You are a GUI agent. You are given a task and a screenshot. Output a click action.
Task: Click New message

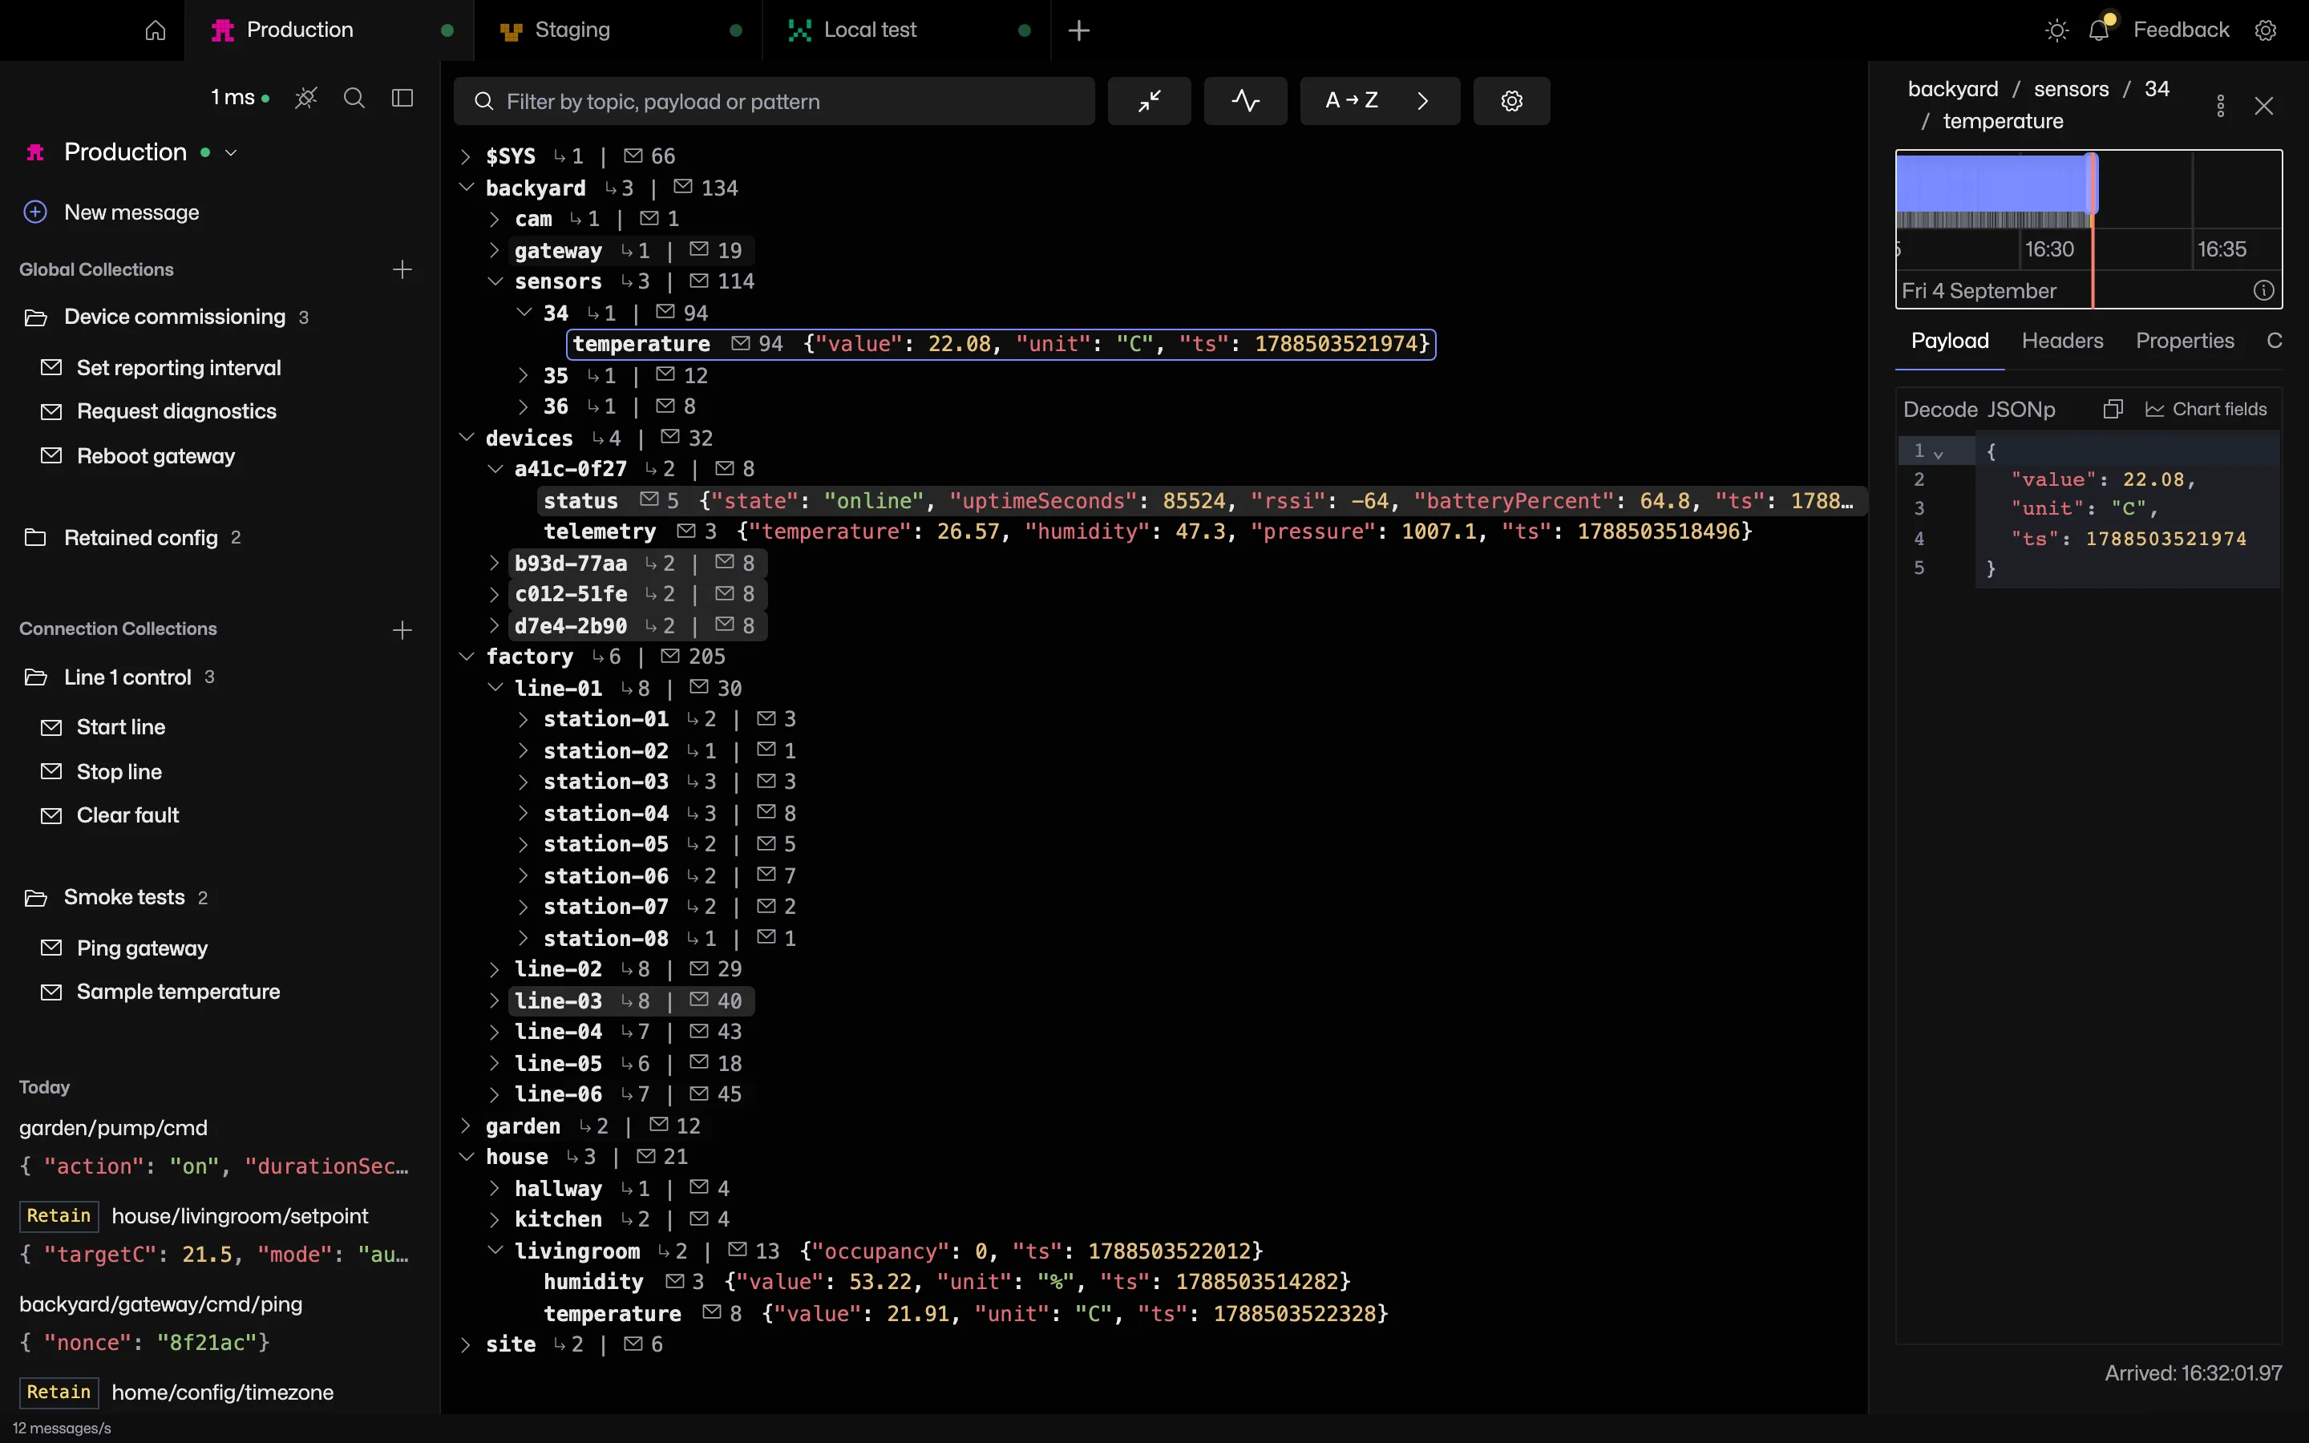click(x=131, y=212)
